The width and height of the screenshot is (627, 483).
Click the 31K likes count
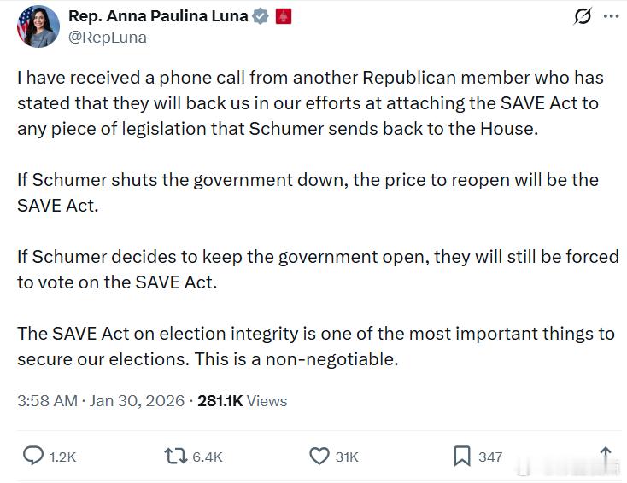pos(347,457)
